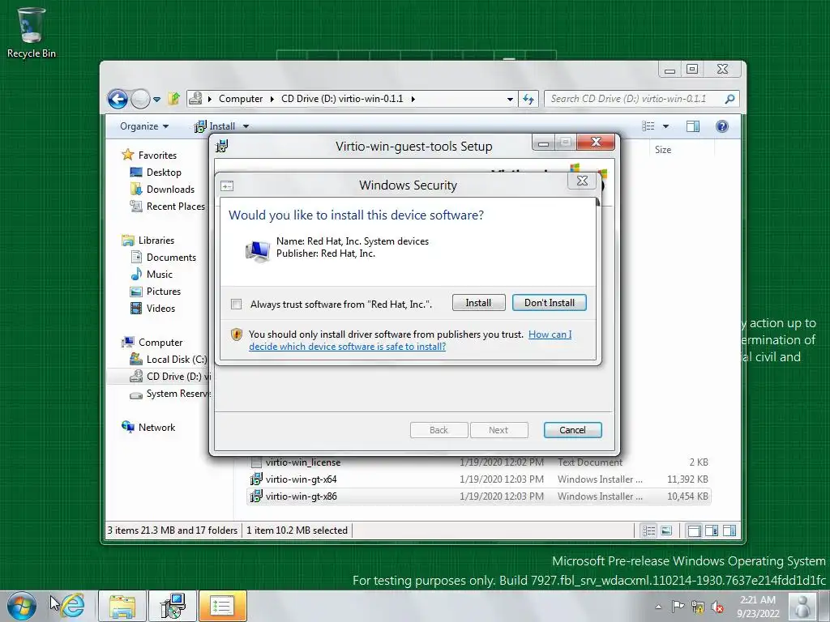Viewport: 830px width, 622px height.
Task: Refresh the CD Drive folder view
Action: click(x=528, y=99)
